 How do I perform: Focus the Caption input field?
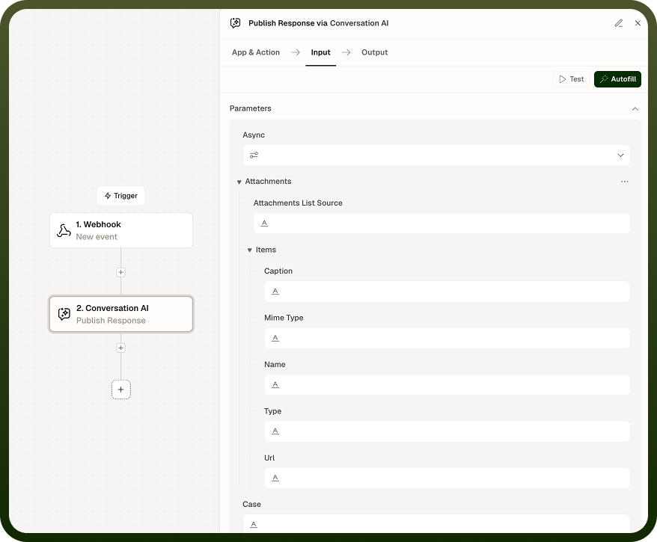447,292
